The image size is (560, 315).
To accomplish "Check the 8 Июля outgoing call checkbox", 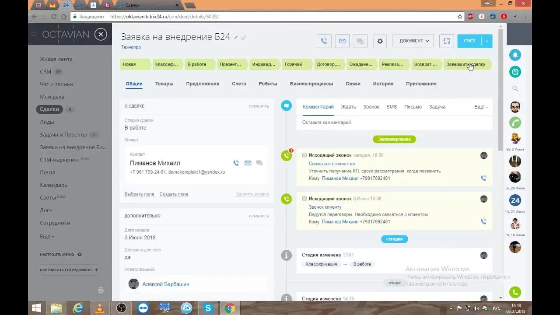I will pyautogui.click(x=304, y=198).
